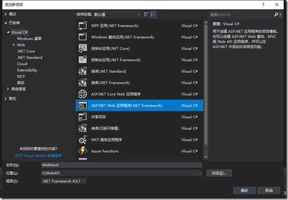
Task: Open the help question mark button
Action: (x=263, y=4)
